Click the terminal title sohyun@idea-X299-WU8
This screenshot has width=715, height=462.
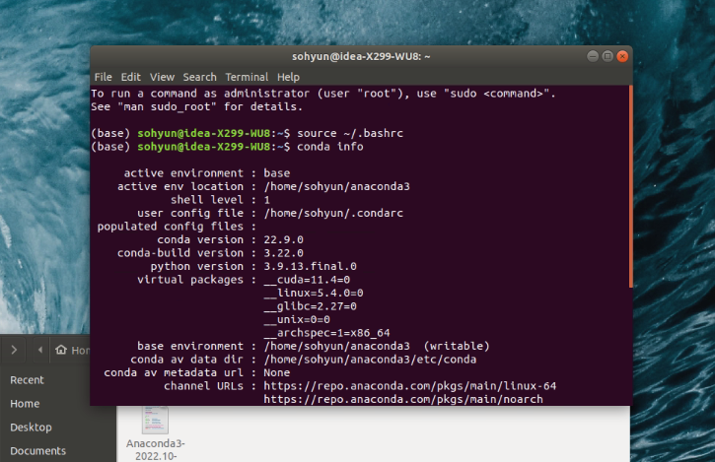pos(361,56)
